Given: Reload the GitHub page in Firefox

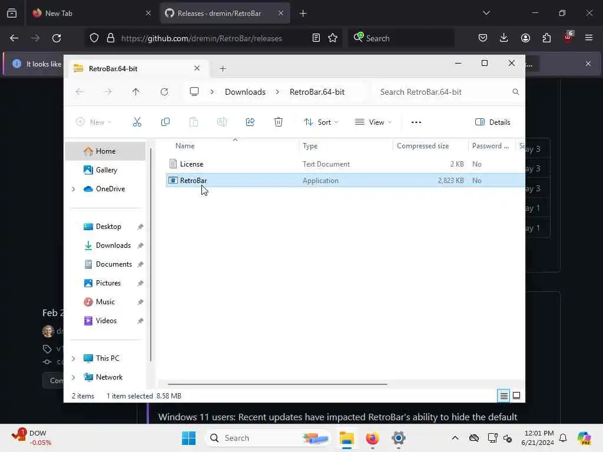Looking at the screenshot, I should pos(57,38).
